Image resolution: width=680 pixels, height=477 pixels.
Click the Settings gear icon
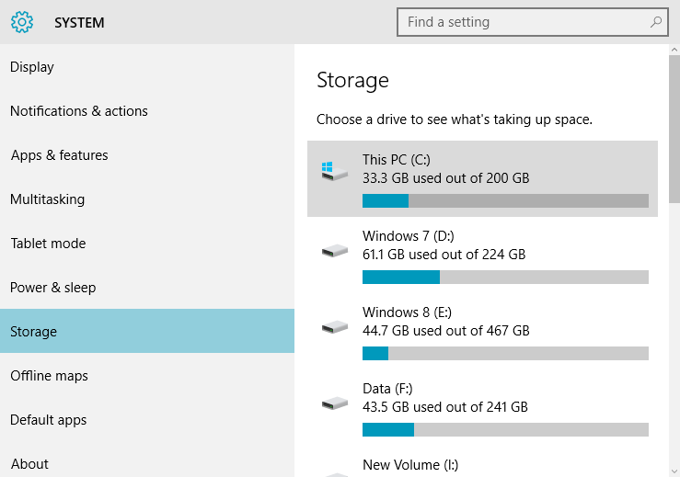(22, 22)
